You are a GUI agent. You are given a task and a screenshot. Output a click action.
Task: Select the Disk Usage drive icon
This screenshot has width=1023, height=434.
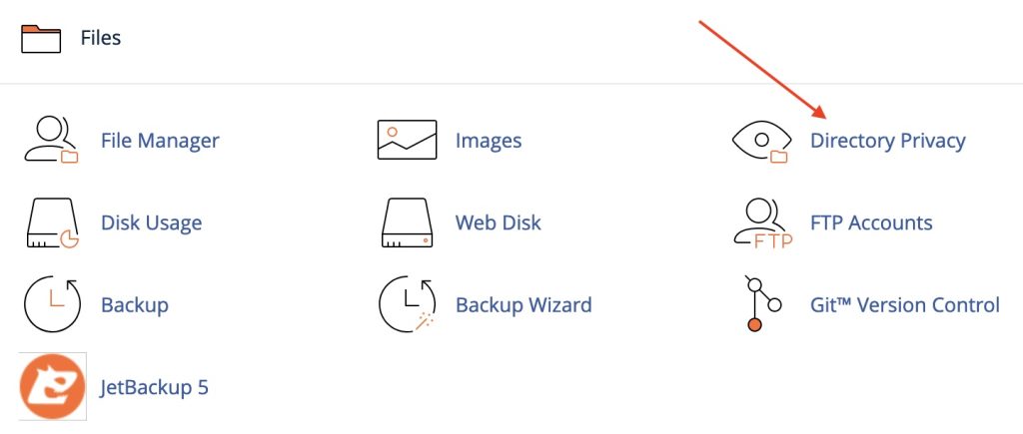click(x=52, y=222)
